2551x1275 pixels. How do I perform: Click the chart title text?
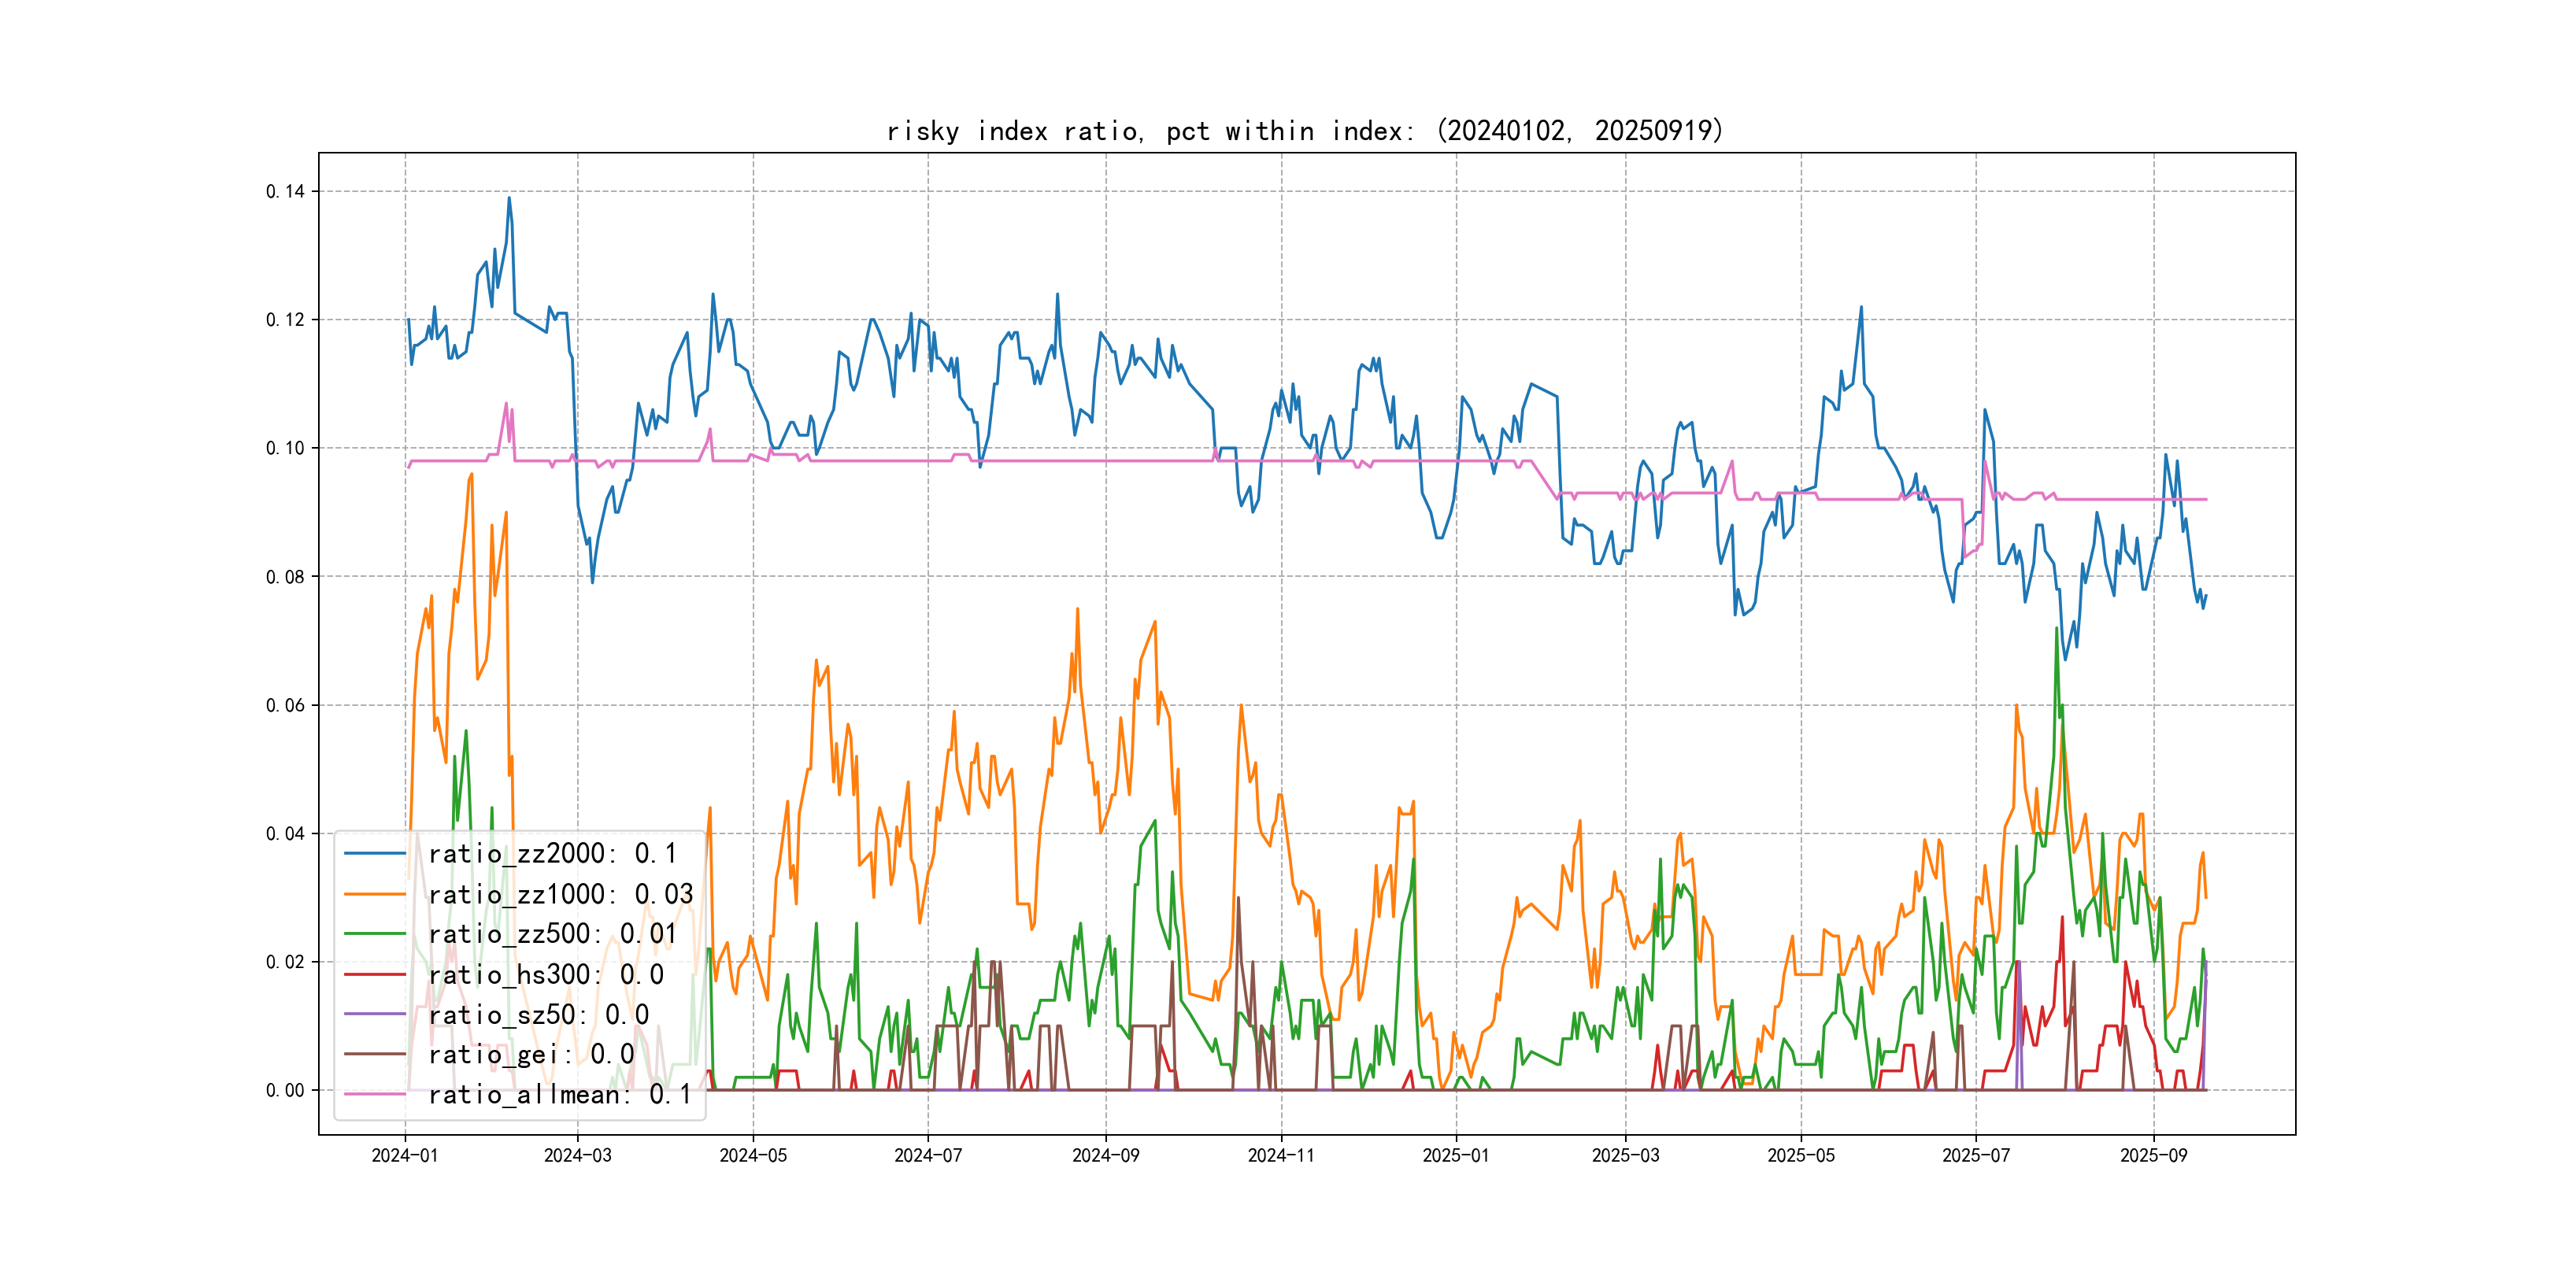(x=1304, y=131)
